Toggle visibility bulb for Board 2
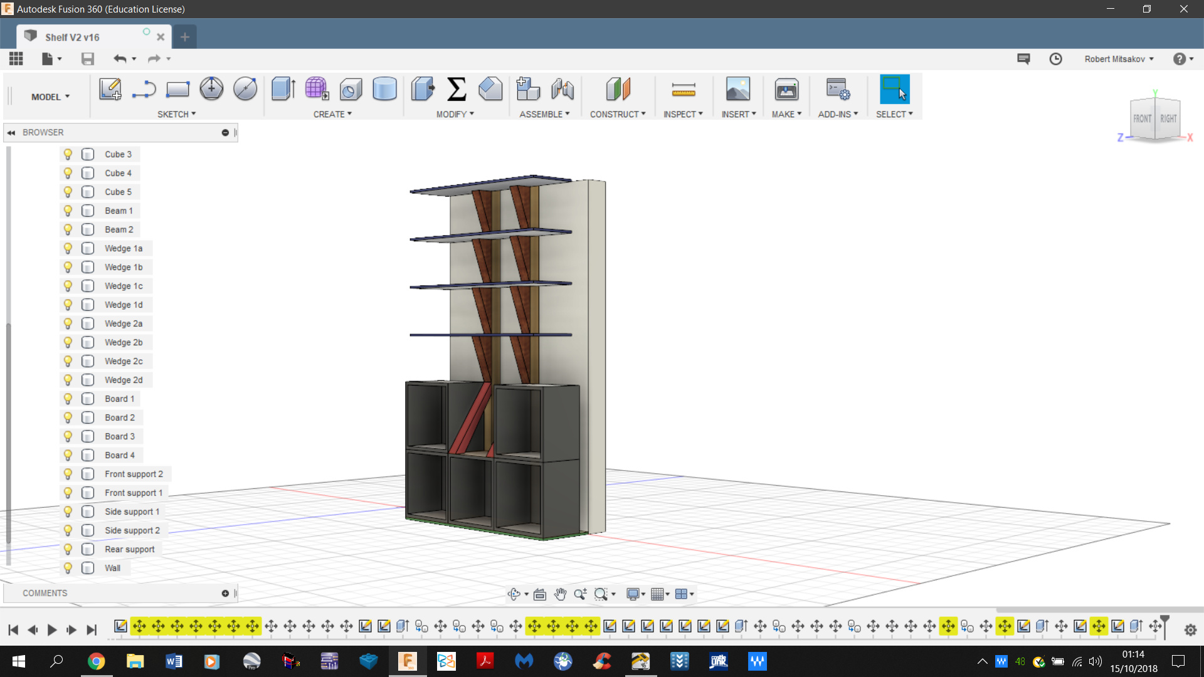The image size is (1204, 677). pyautogui.click(x=68, y=417)
